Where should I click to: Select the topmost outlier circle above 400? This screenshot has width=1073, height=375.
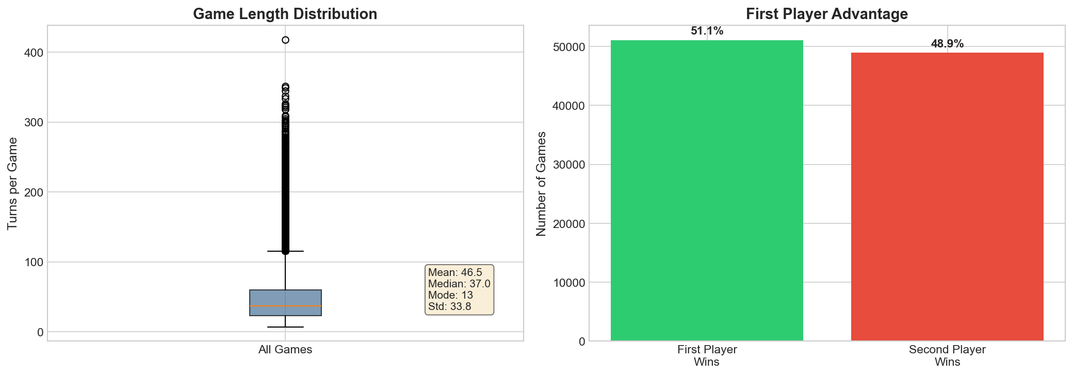pyautogui.click(x=285, y=40)
